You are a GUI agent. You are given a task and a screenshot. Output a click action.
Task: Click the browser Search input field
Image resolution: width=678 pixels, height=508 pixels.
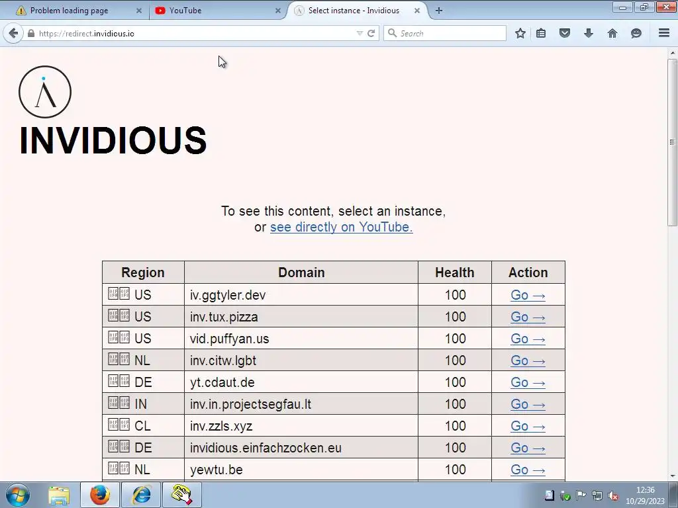click(446, 33)
